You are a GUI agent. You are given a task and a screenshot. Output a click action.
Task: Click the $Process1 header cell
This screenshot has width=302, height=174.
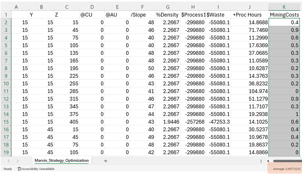click(193, 15)
